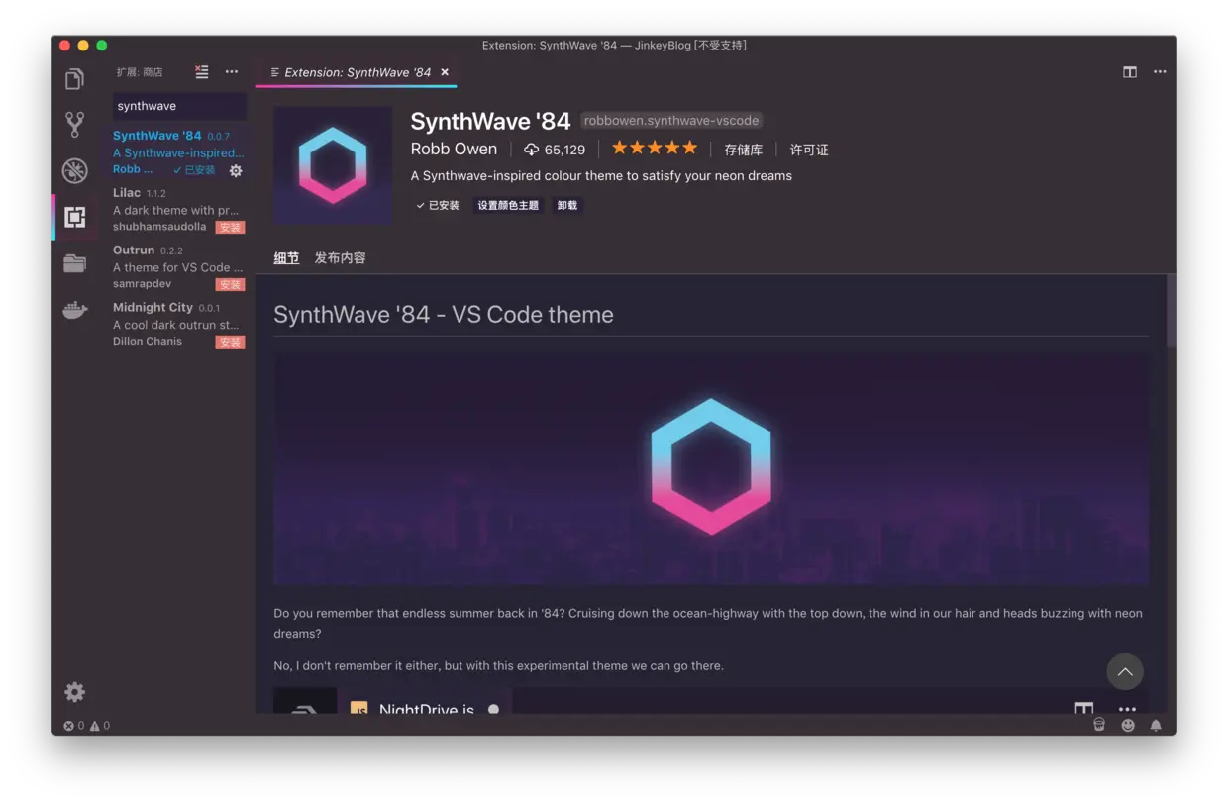Image resolution: width=1228 pixels, height=804 pixels.
Task: Click the download count 65,129
Action: [x=555, y=150]
